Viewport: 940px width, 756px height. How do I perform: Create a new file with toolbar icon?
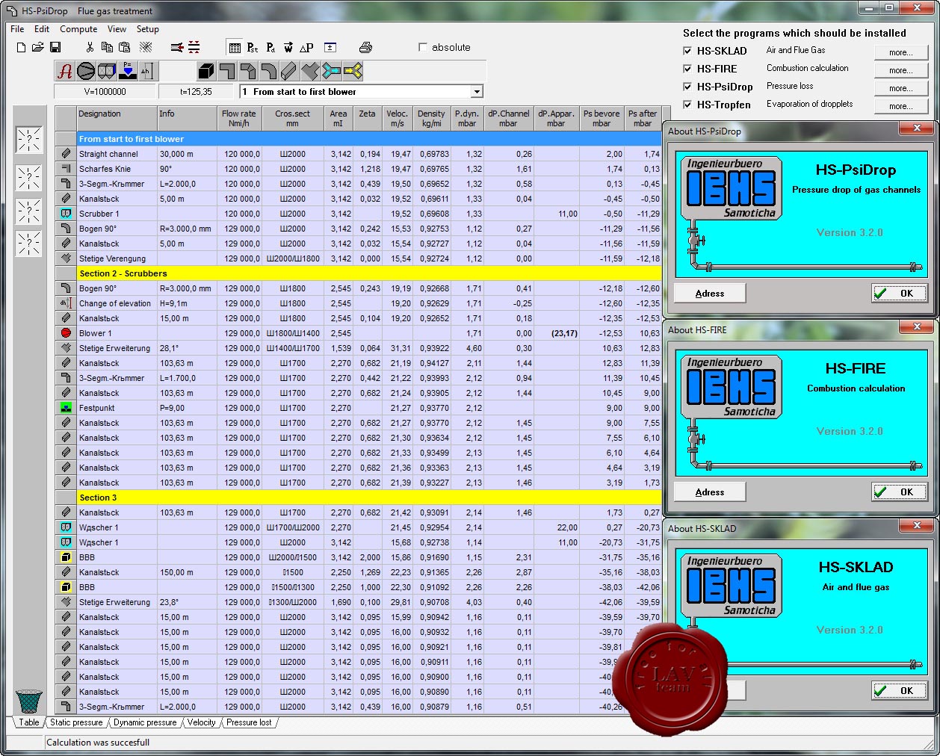click(x=21, y=47)
